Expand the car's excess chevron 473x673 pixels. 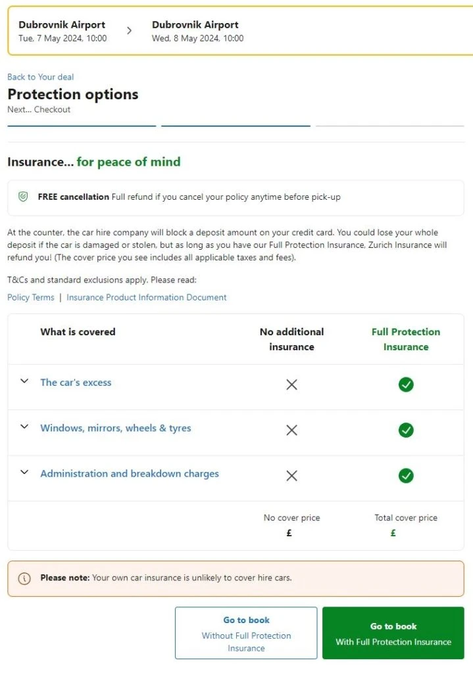point(24,381)
